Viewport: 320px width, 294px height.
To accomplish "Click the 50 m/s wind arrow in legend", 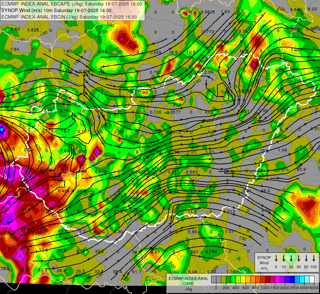I will [x=306, y=258].
